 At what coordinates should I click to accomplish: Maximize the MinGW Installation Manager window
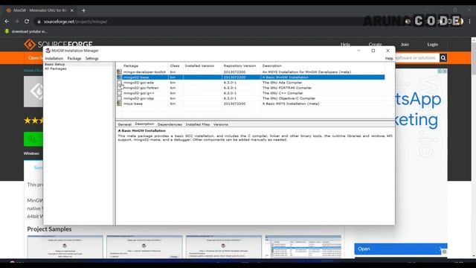373,51
